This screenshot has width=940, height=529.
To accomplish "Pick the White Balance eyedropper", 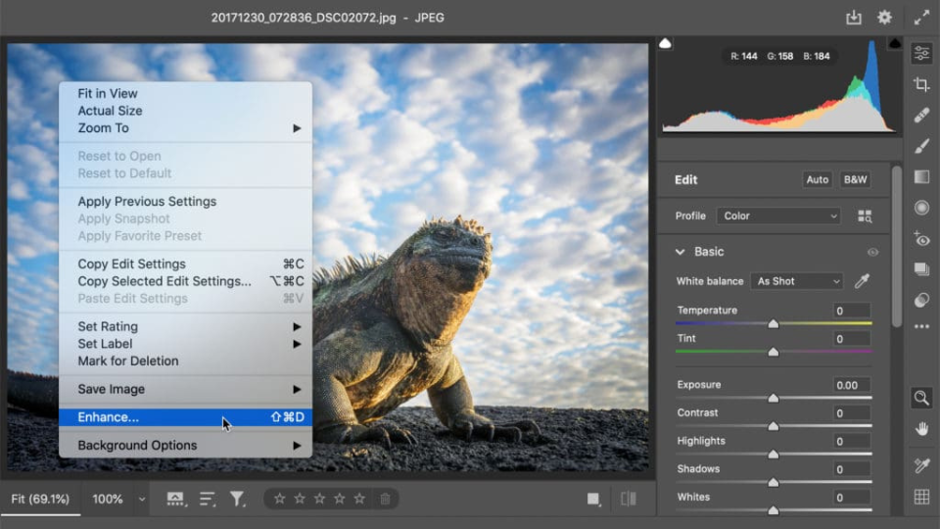I will (x=863, y=281).
